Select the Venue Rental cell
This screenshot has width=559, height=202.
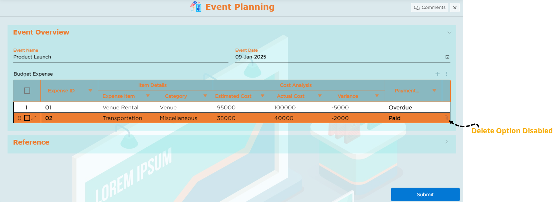pyautogui.click(x=121, y=108)
